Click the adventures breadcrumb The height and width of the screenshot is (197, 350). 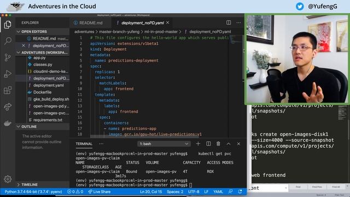[84, 32]
